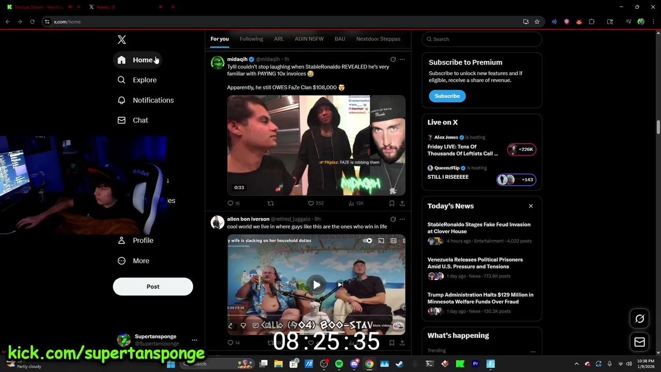Click the Post button
Screen dimensions: 661x372
pos(153,287)
